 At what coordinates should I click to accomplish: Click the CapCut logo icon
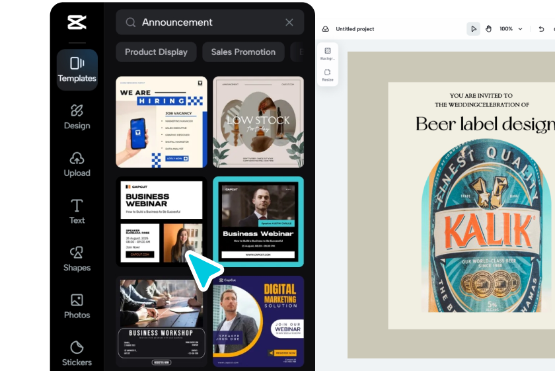pos(77,22)
